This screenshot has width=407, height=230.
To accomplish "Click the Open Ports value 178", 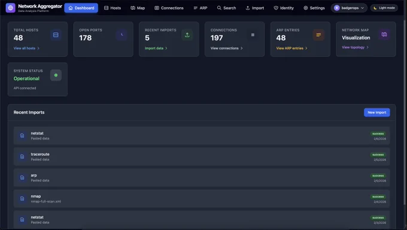I will tap(86, 38).
